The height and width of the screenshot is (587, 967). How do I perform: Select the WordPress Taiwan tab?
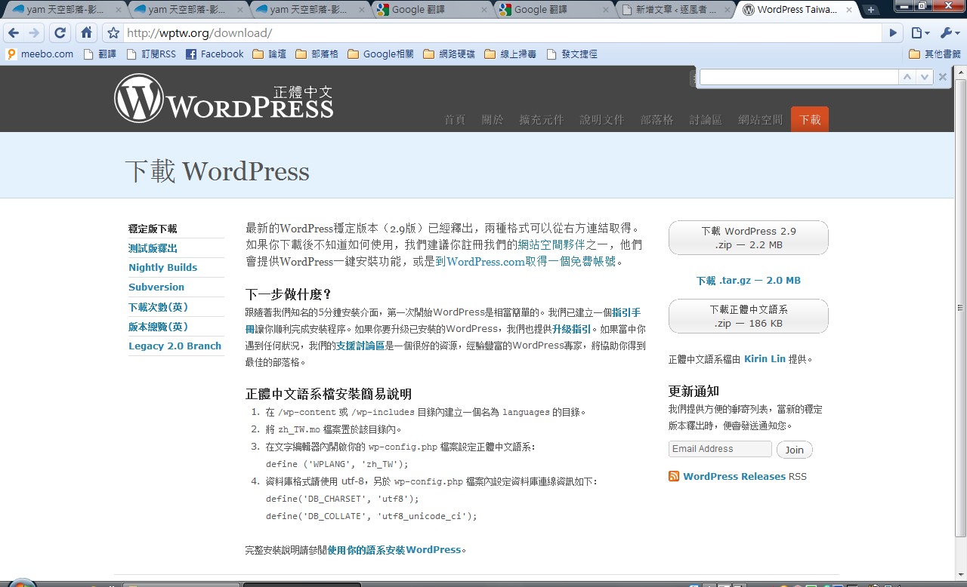(x=796, y=10)
